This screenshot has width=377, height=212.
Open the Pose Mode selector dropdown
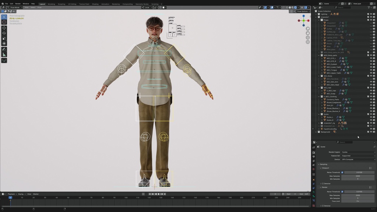point(15,7)
